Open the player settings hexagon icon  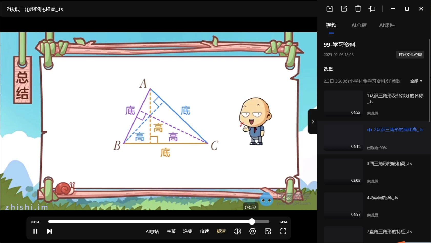[253, 231]
